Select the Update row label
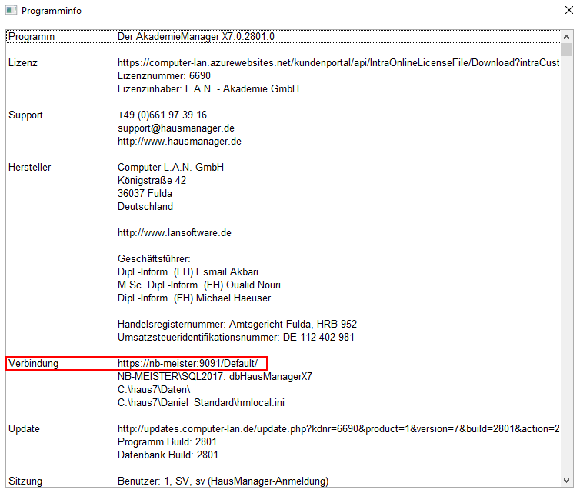 click(x=25, y=428)
